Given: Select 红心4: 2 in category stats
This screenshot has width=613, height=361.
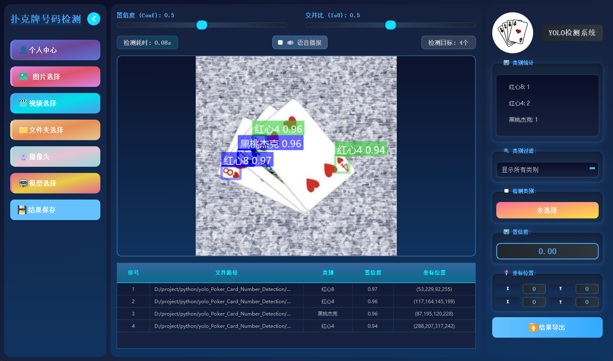Looking at the screenshot, I should (x=519, y=103).
